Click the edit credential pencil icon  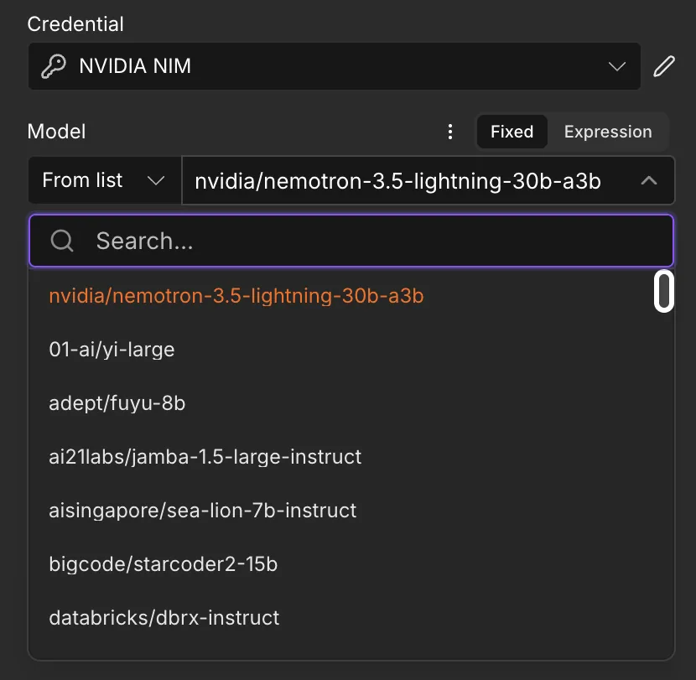pos(664,66)
